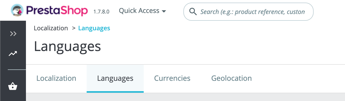Viewport: 345px width, 101px height.
Task: Open the Currencies tab
Action: click(172, 78)
